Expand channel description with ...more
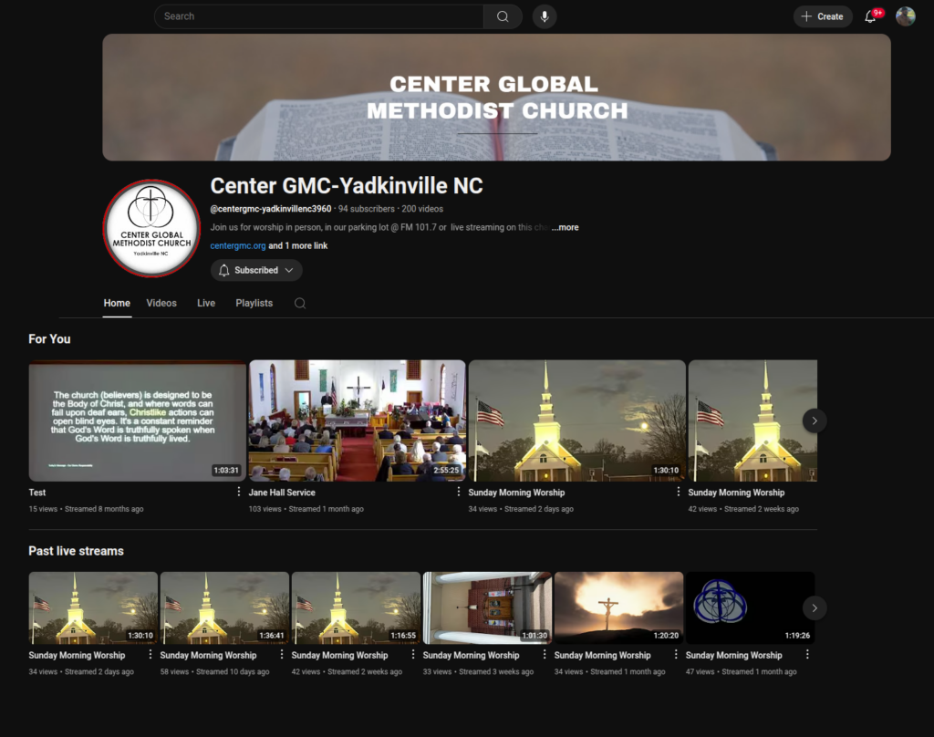 [x=565, y=228]
